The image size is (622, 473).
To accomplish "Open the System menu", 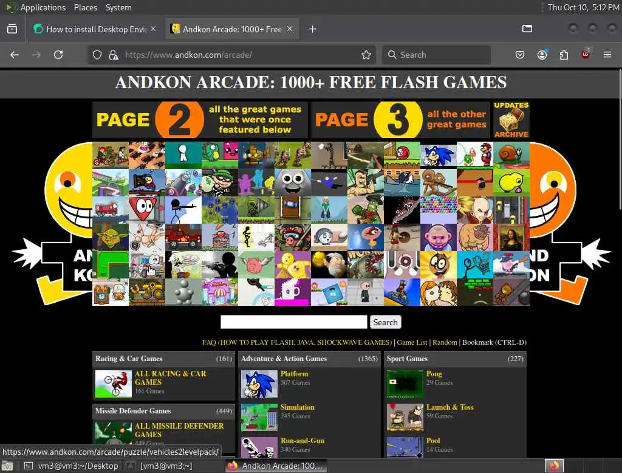I will tap(118, 7).
